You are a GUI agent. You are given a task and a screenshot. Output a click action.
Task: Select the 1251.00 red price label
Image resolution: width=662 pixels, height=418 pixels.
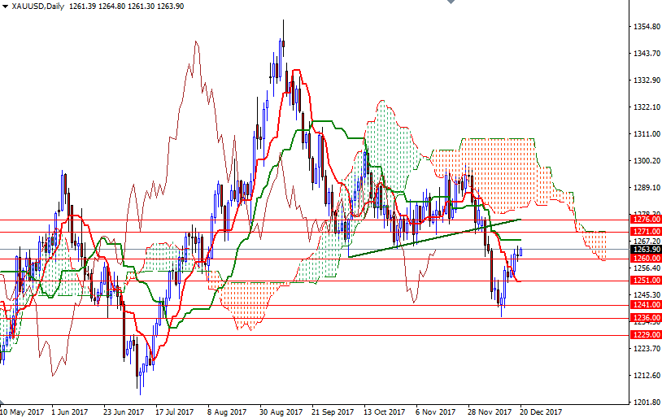[x=645, y=281]
